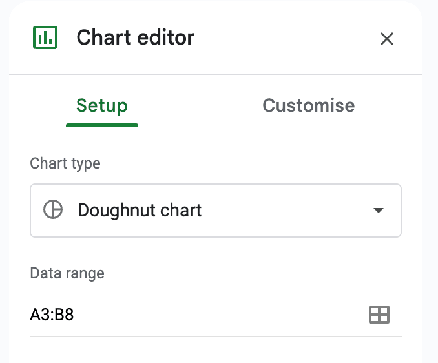438x363 pixels.
Task: Click the blank header space right of title
Action: (x=284, y=37)
